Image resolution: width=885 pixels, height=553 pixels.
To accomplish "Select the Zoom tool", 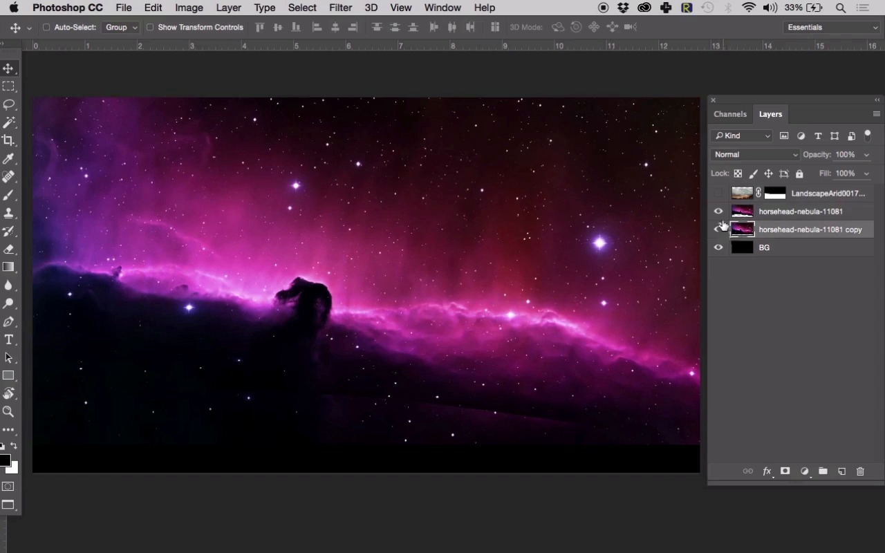I will tap(9, 411).
